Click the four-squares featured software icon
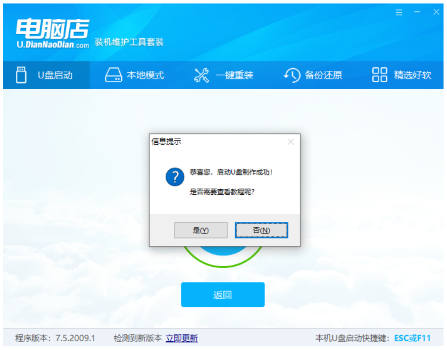The width and height of the screenshot is (447, 350). [x=380, y=75]
